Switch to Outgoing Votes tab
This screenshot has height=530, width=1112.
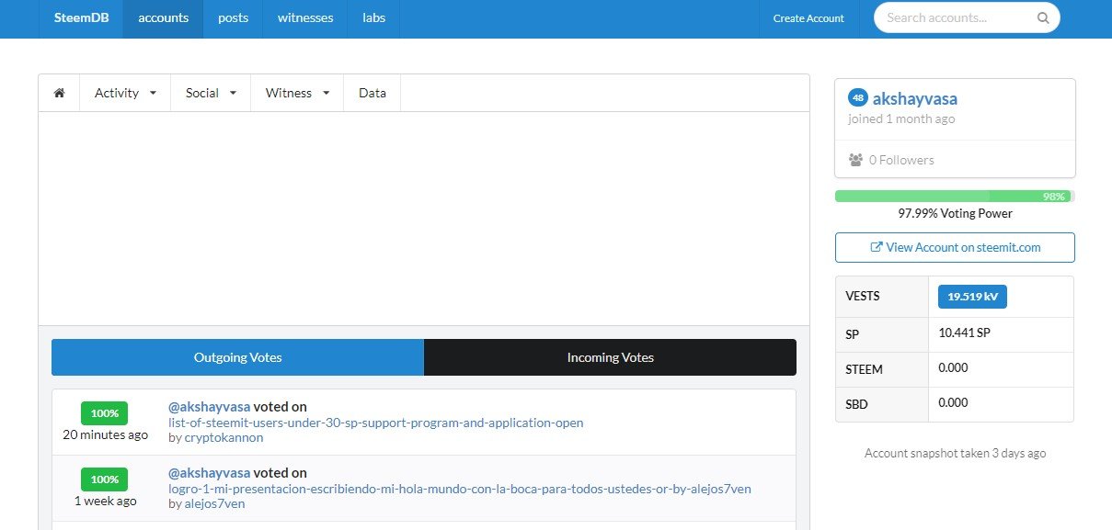click(x=237, y=357)
